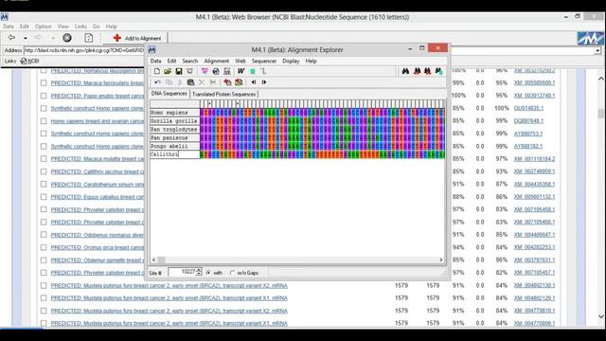Open Odobenus rosmarus result link

(x=98, y=235)
